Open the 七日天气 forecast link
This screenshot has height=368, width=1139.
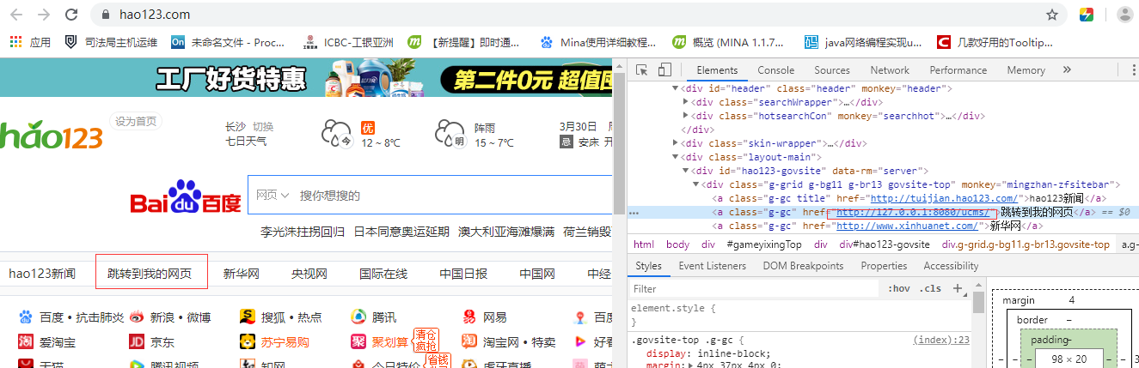point(246,142)
